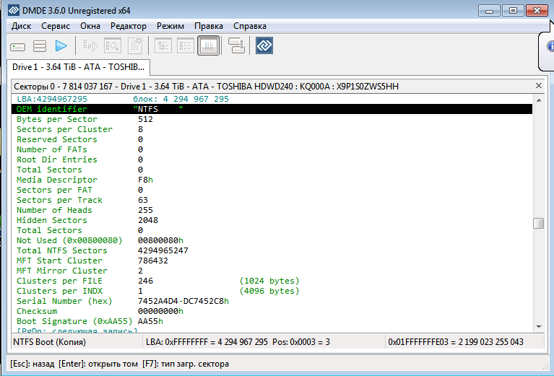Close the sectors editor panel
Image resolution: width=554 pixels, height=376 pixels.
538,86
